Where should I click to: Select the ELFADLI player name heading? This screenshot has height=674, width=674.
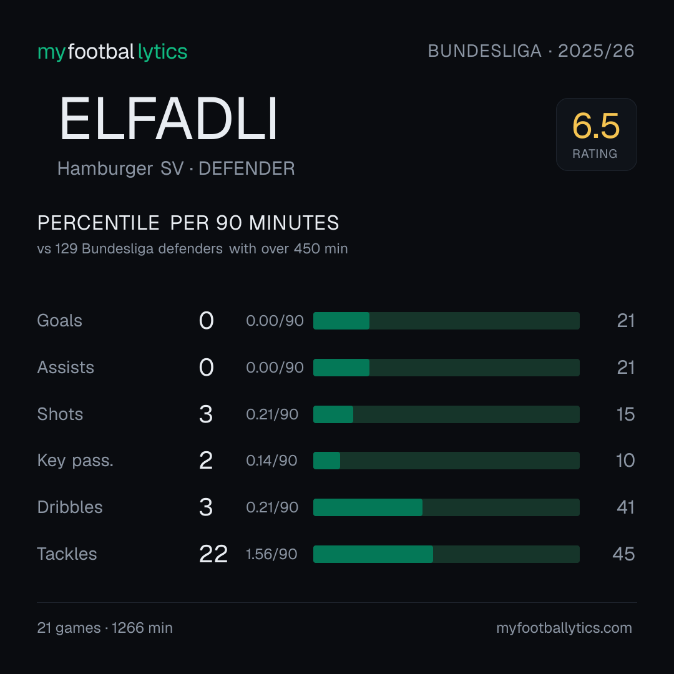tap(168, 119)
